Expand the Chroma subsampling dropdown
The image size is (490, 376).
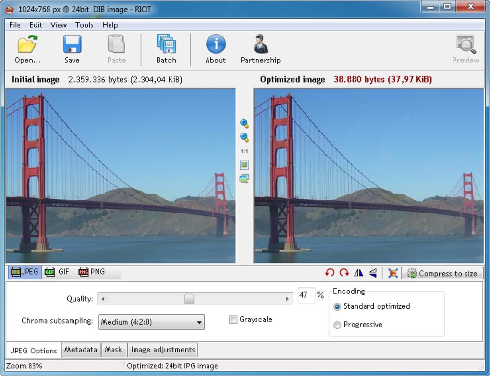151,322
